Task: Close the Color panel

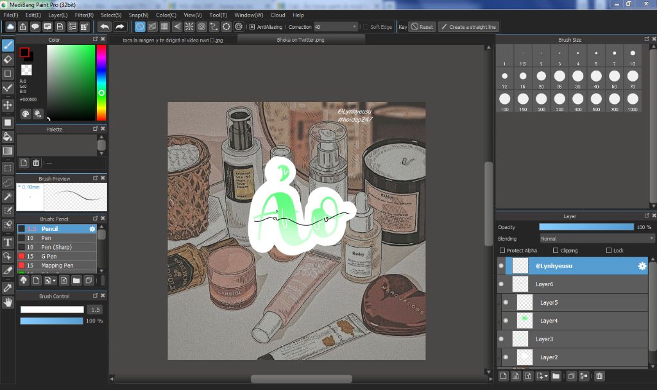Action: click(x=103, y=39)
